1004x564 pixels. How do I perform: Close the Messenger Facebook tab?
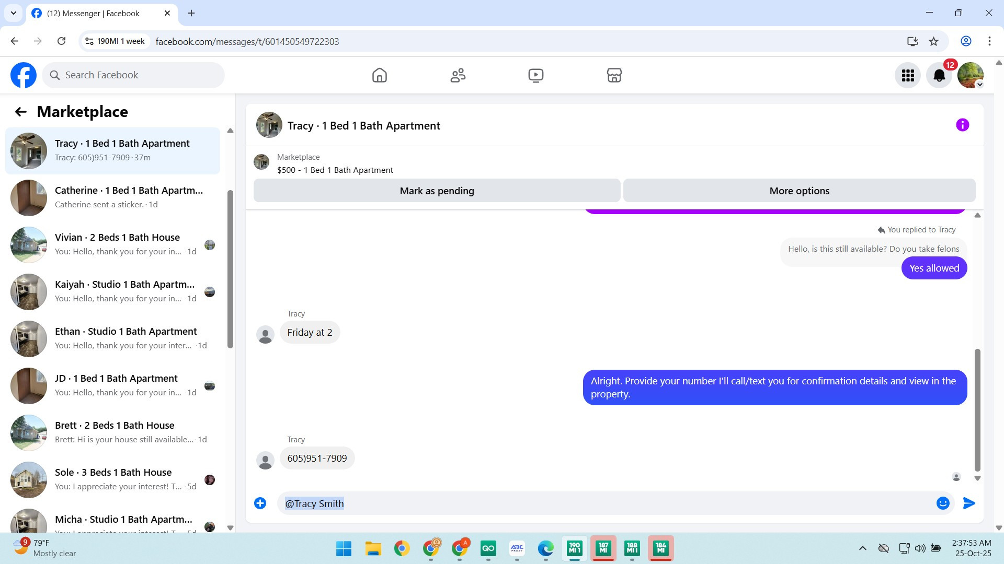click(167, 13)
